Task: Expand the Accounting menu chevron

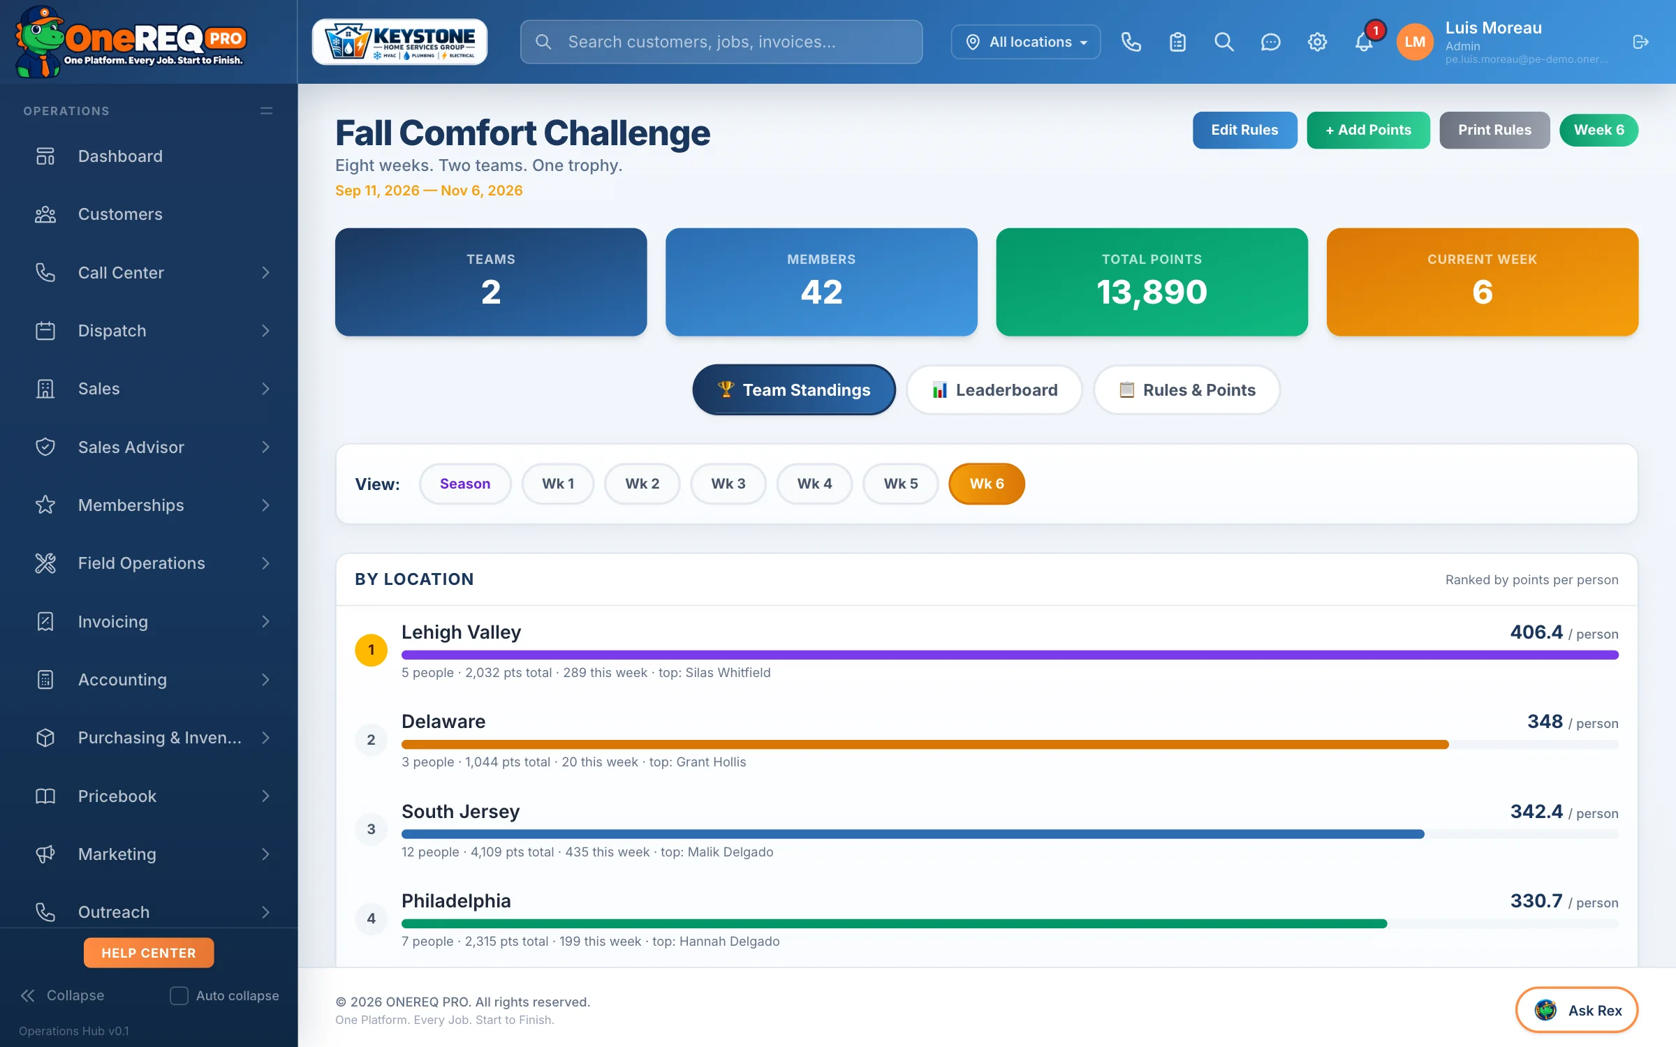Action: coord(265,680)
